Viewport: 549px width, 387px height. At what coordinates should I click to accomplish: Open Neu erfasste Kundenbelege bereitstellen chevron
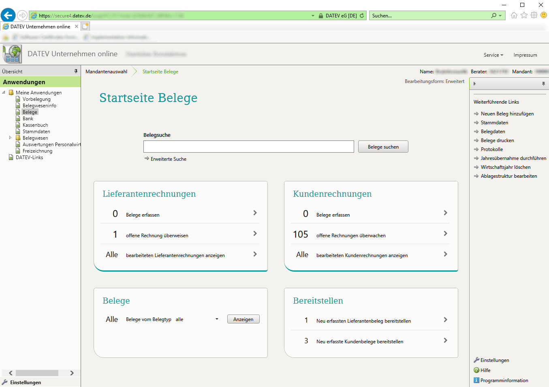(x=445, y=340)
